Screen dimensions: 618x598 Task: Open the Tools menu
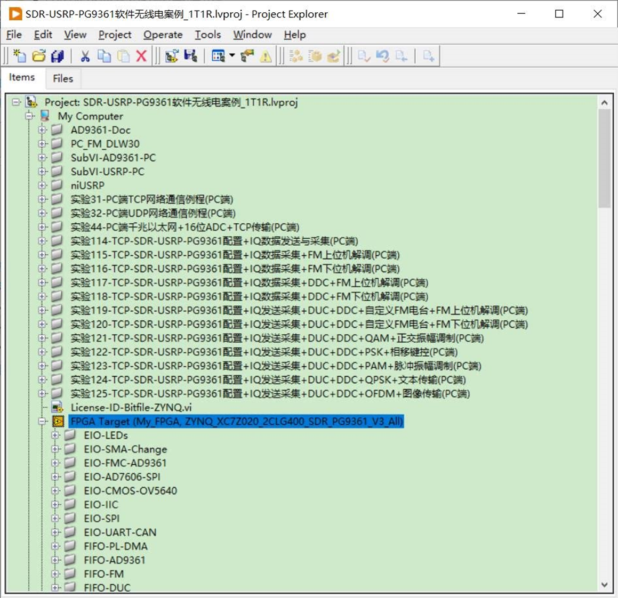coord(208,35)
